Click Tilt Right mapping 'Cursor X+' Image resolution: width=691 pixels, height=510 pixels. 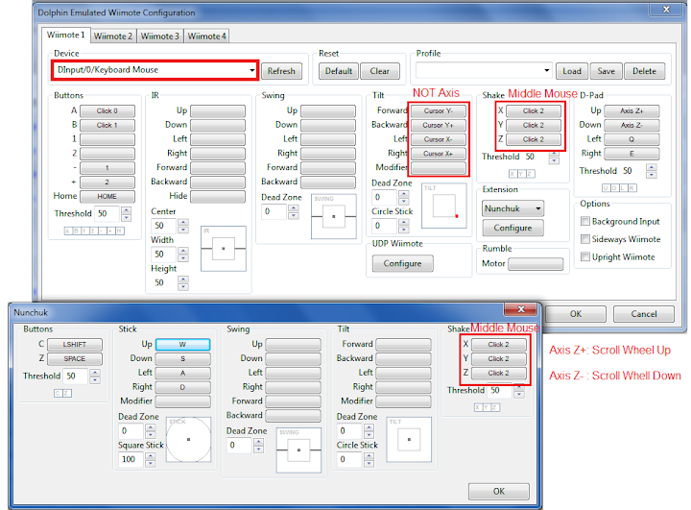pyautogui.click(x=438, y=154)
